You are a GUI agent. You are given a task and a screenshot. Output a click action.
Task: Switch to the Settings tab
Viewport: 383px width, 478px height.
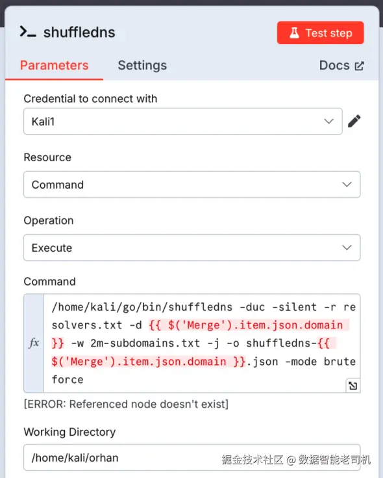coord(142,66)
